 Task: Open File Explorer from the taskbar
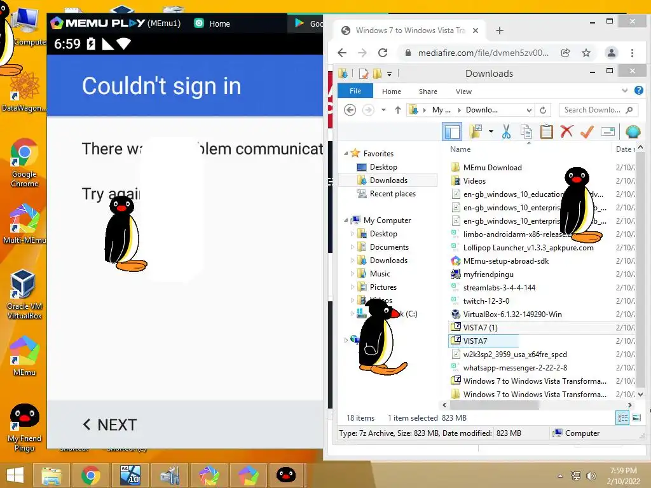pyautogui.click(x=51, y=475)
